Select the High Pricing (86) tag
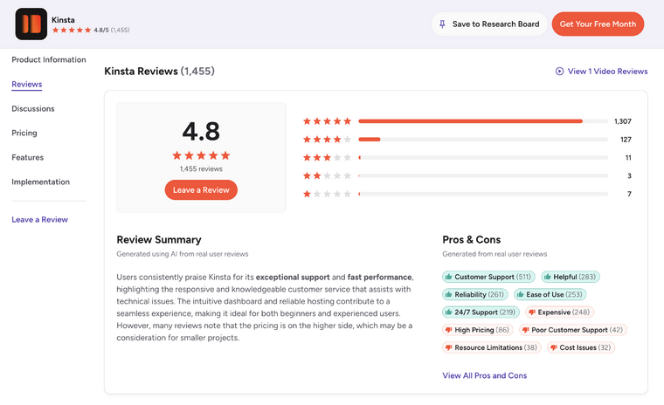 pyautogui.click(x=478, y=330)
